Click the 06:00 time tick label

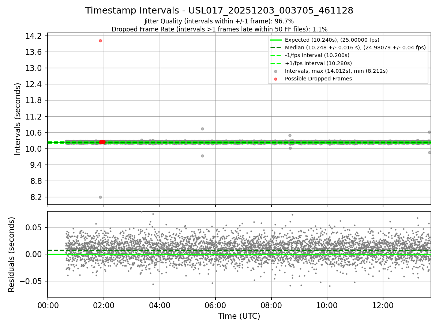[x=215, y=306]
